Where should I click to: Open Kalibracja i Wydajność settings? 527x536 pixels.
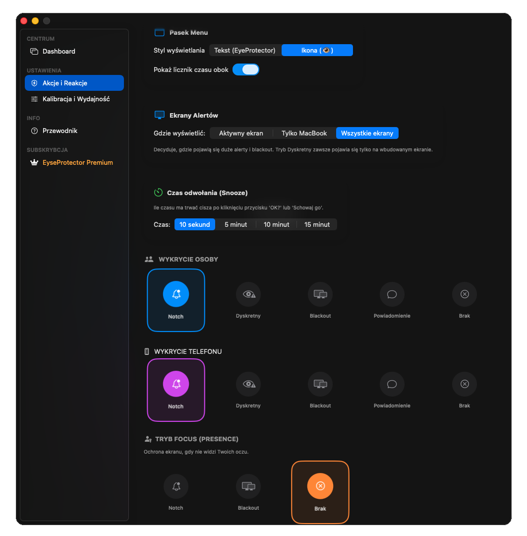click(76, 99)
